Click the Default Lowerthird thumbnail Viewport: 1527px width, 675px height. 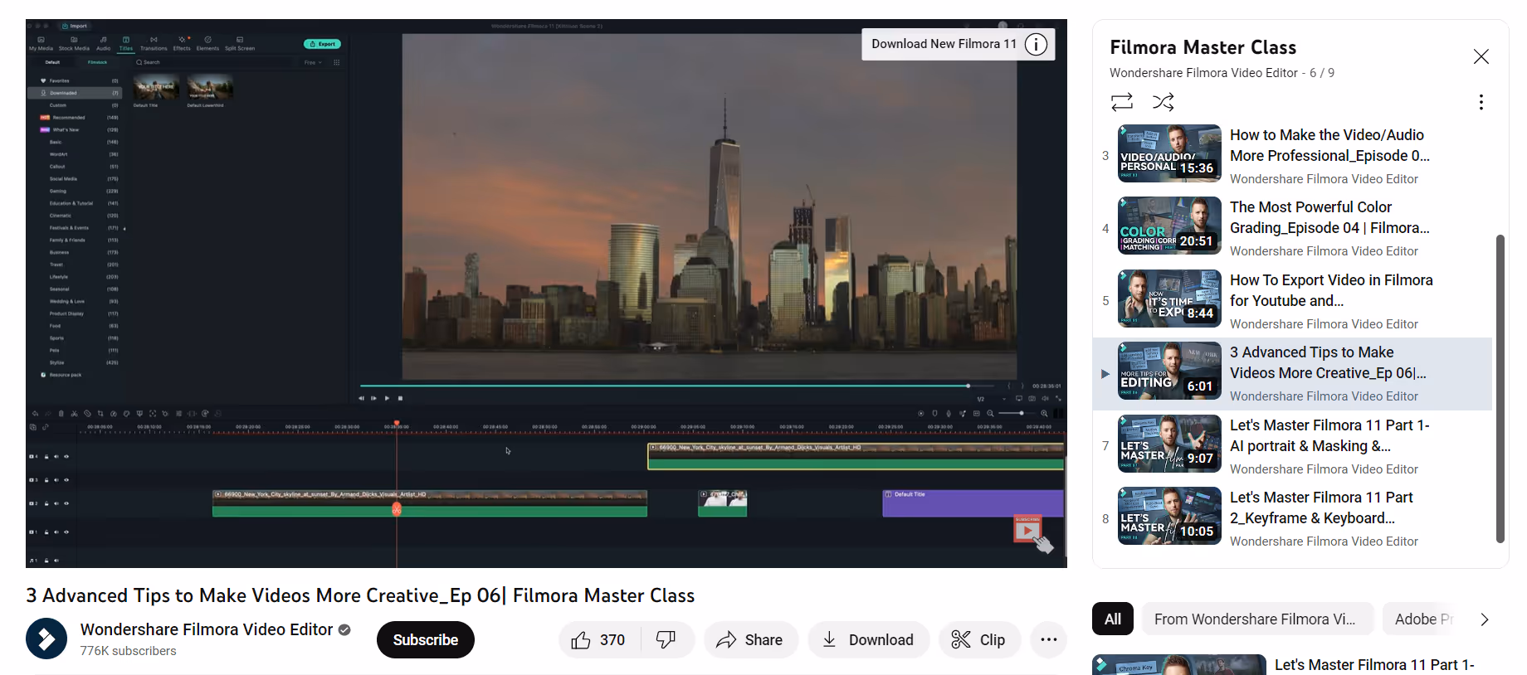coord(209,87)
